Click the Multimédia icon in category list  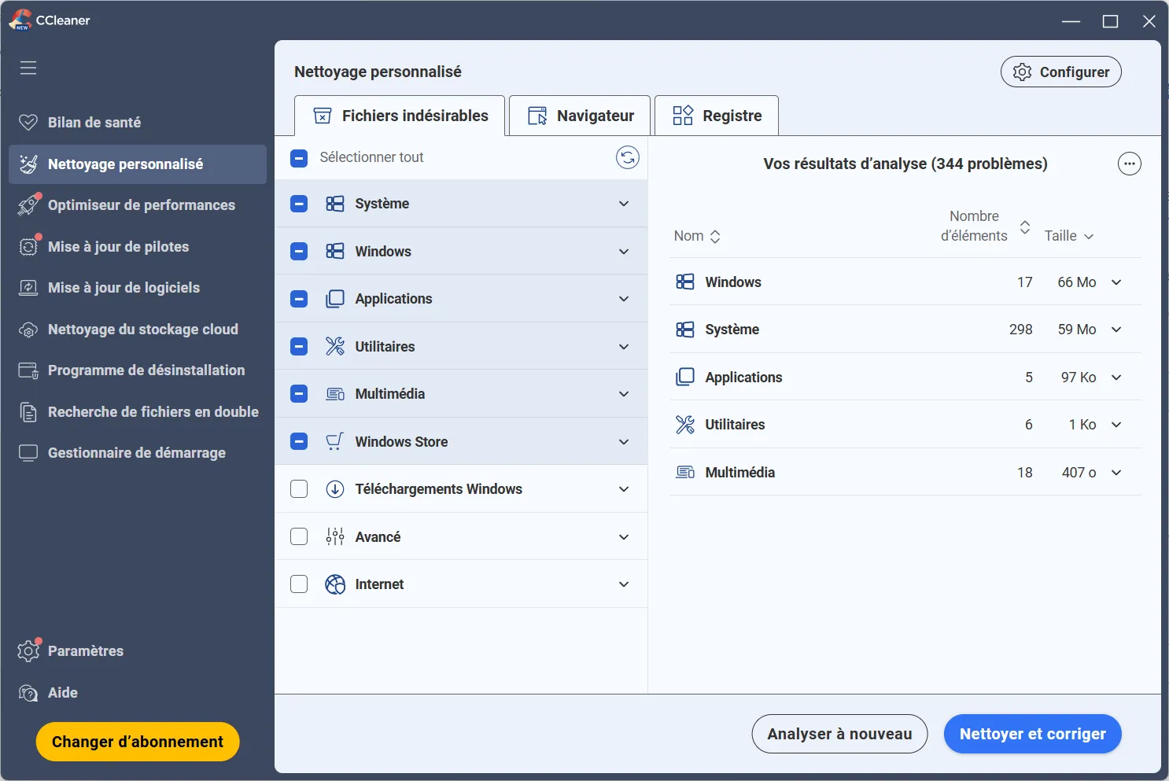tap(335, 394)
